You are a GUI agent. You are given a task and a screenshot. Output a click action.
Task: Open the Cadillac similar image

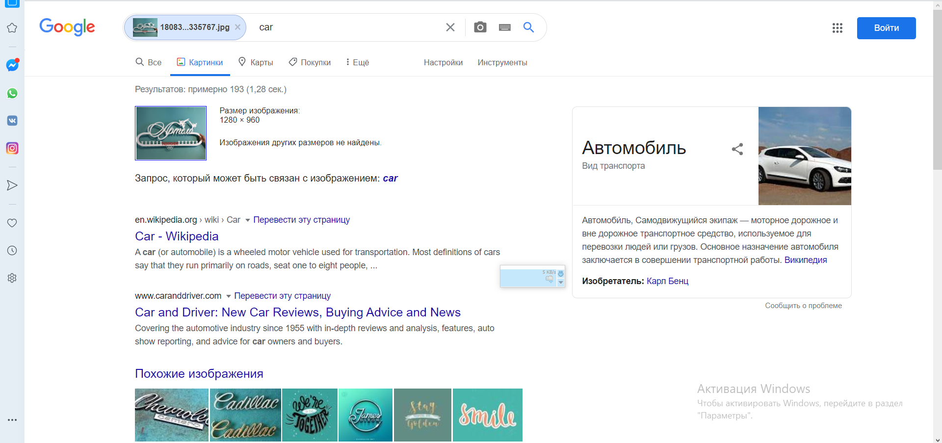point(245,415)
